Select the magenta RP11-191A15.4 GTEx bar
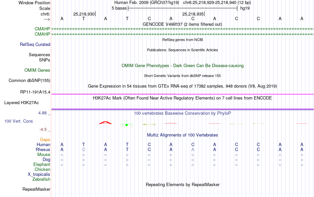This screenshot has width=314, height=197. click(x=182, y=94)
